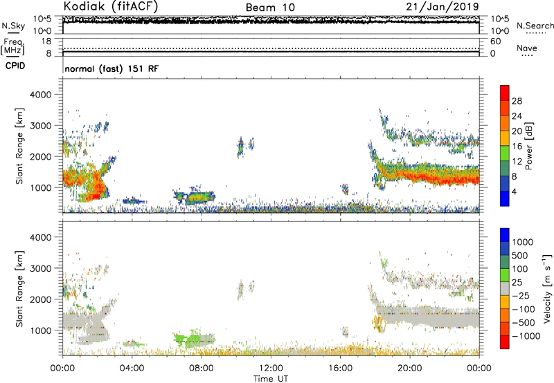Pick the bright blue bottom segment of power colorbar

[x=505, y=198]
